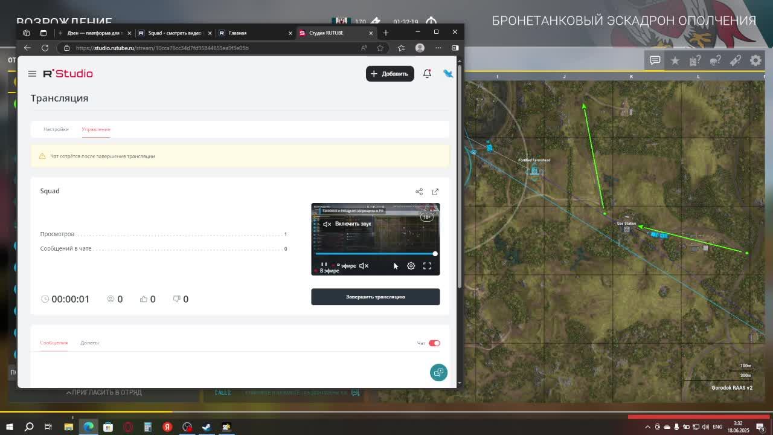Open the game chat icon above the map
773x435 pixels.
[655, 60]
